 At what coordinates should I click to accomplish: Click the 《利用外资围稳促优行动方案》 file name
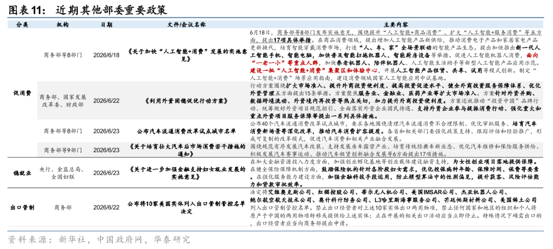click(186, 101)
